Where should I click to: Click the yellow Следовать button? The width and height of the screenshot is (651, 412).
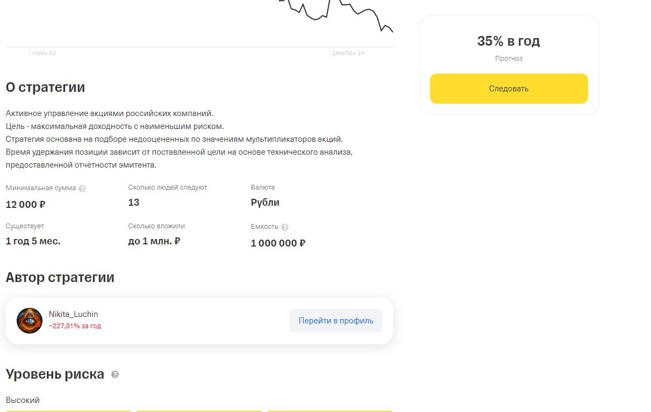click(509, 89)
